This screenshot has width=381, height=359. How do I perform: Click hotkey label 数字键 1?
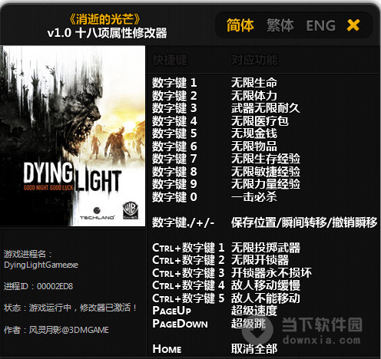174,83
